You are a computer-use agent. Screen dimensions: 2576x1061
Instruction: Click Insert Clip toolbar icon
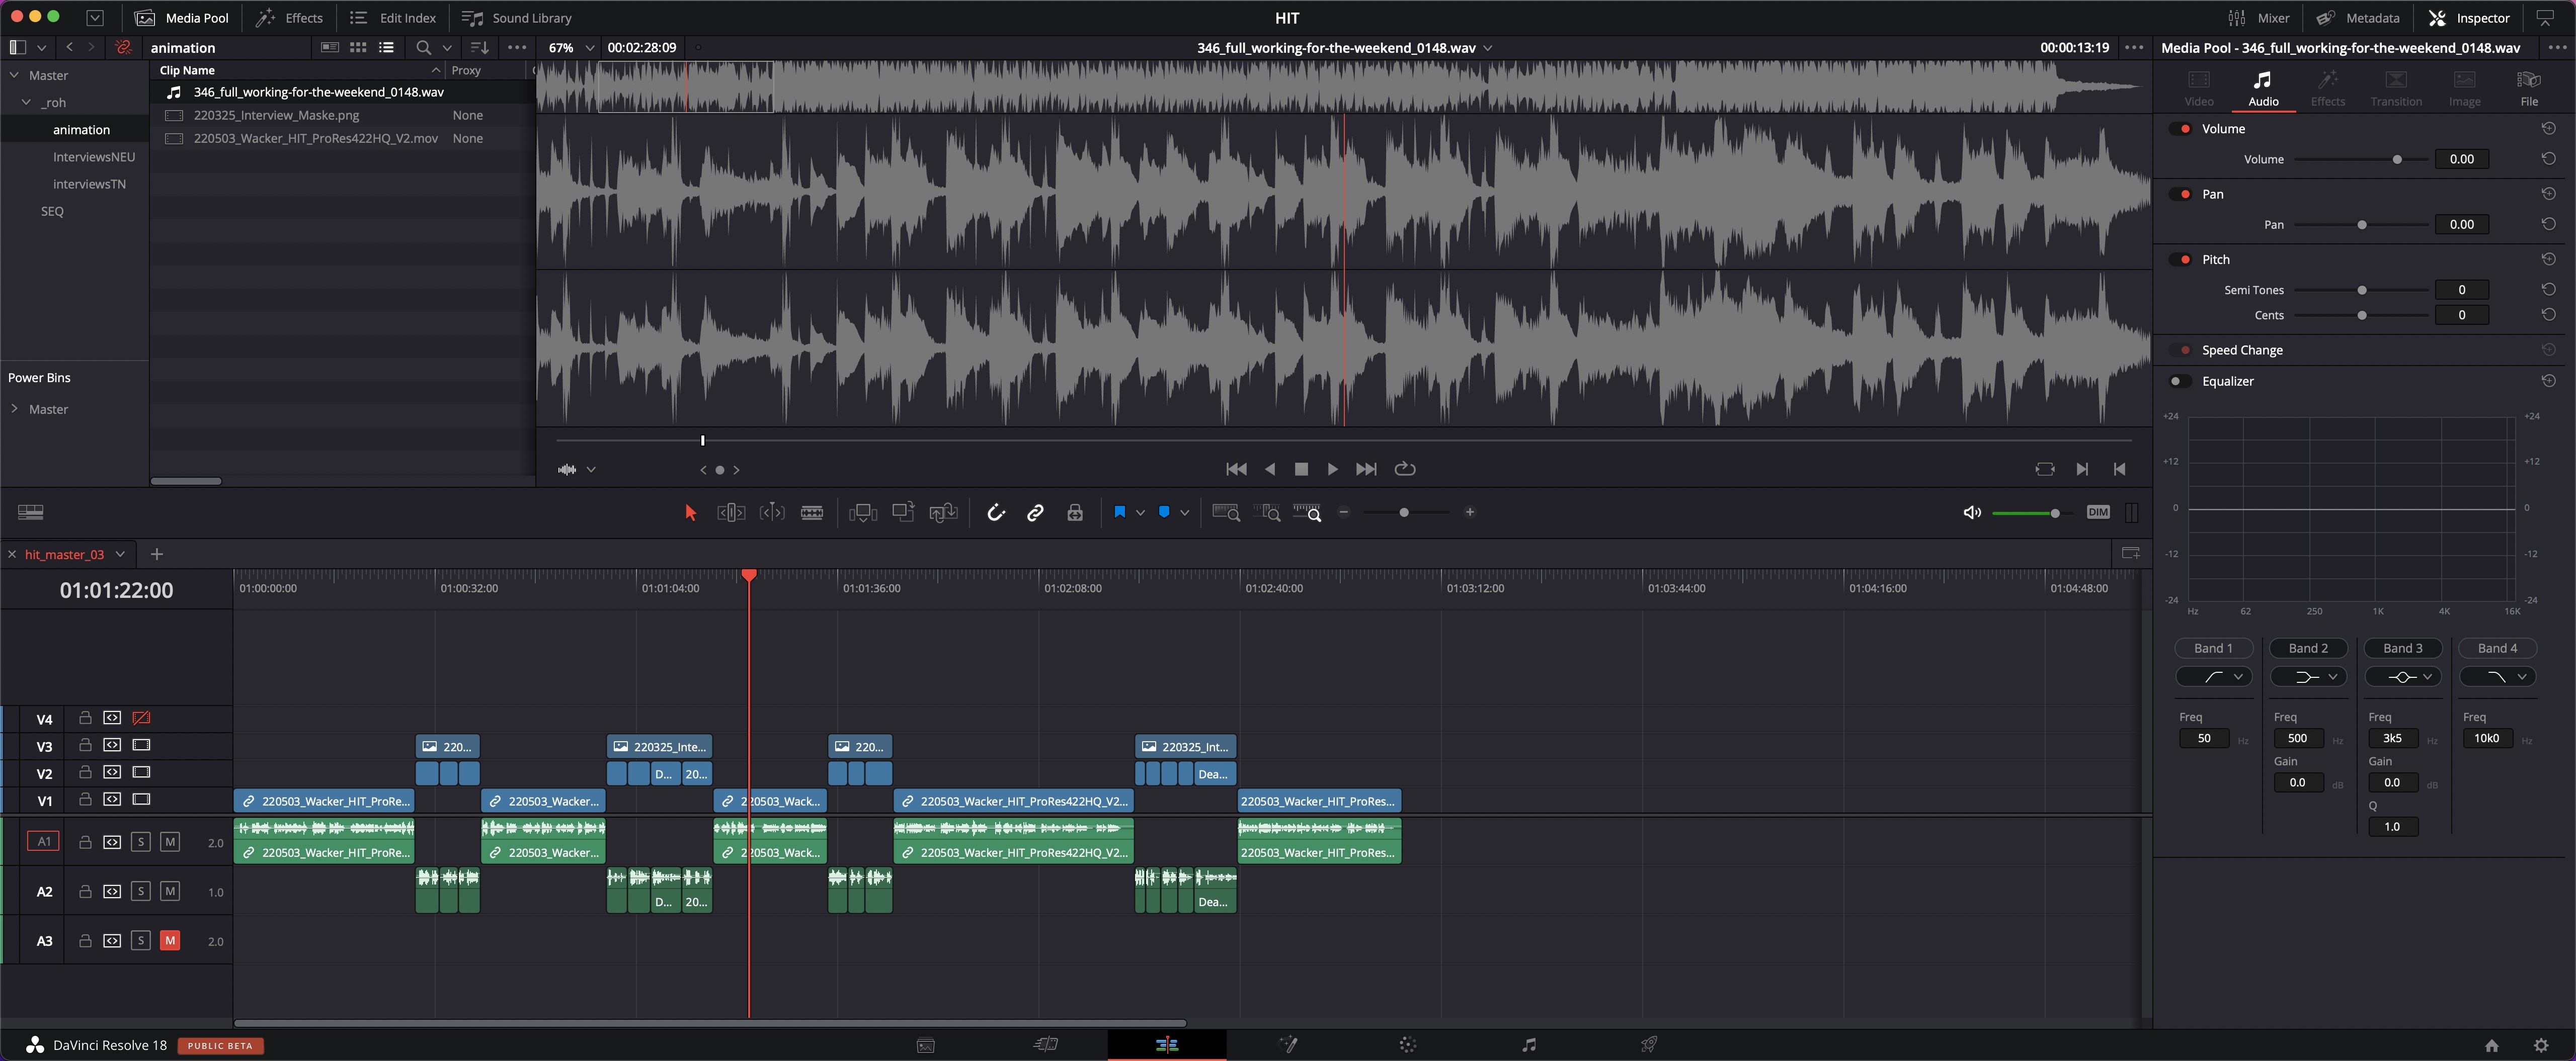pos(863,512)
